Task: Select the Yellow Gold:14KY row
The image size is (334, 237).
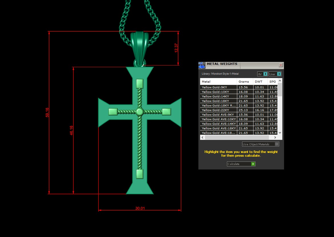Action: (239, 96)
